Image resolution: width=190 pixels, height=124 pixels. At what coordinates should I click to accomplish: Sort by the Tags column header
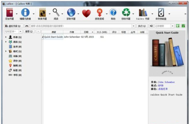point(124,32)
